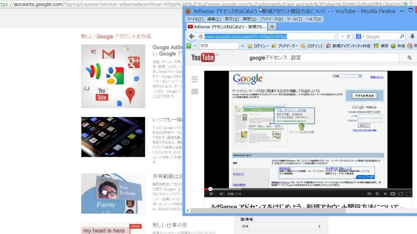Open 表示(V) menu
This screenshot has height=234, width=417.
tap(232, 19)
